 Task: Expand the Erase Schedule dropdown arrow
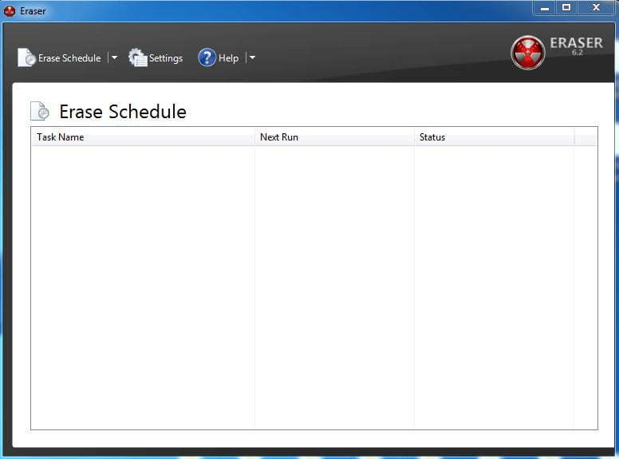click(x=114, y=57)
